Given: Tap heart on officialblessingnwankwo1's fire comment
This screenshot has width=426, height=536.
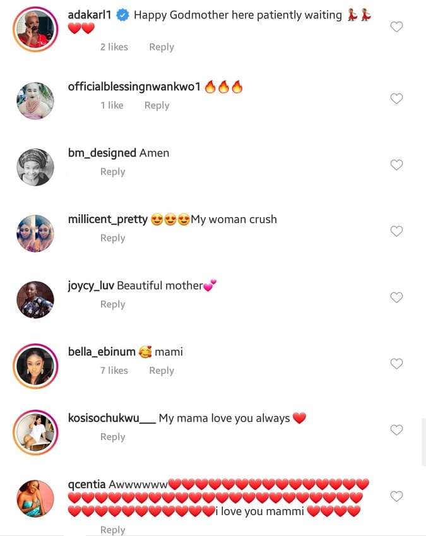Looking at the screenshot, I should coord(396,98).
